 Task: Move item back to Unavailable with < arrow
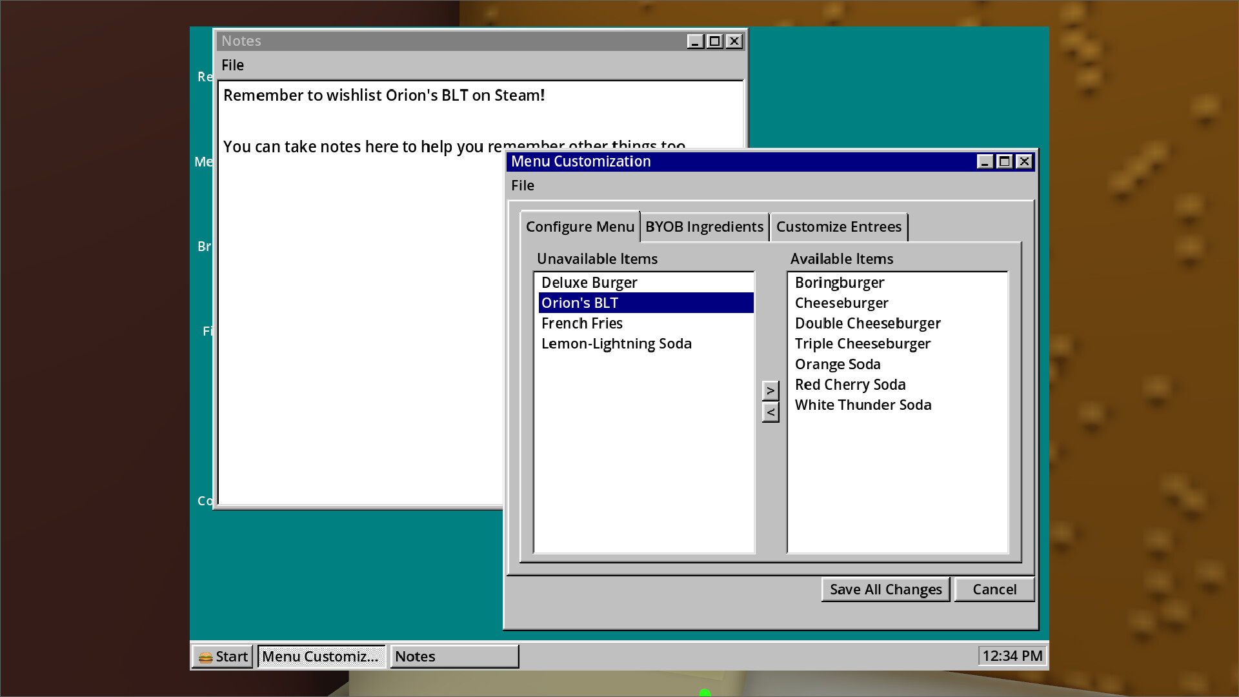coord(771,412)
